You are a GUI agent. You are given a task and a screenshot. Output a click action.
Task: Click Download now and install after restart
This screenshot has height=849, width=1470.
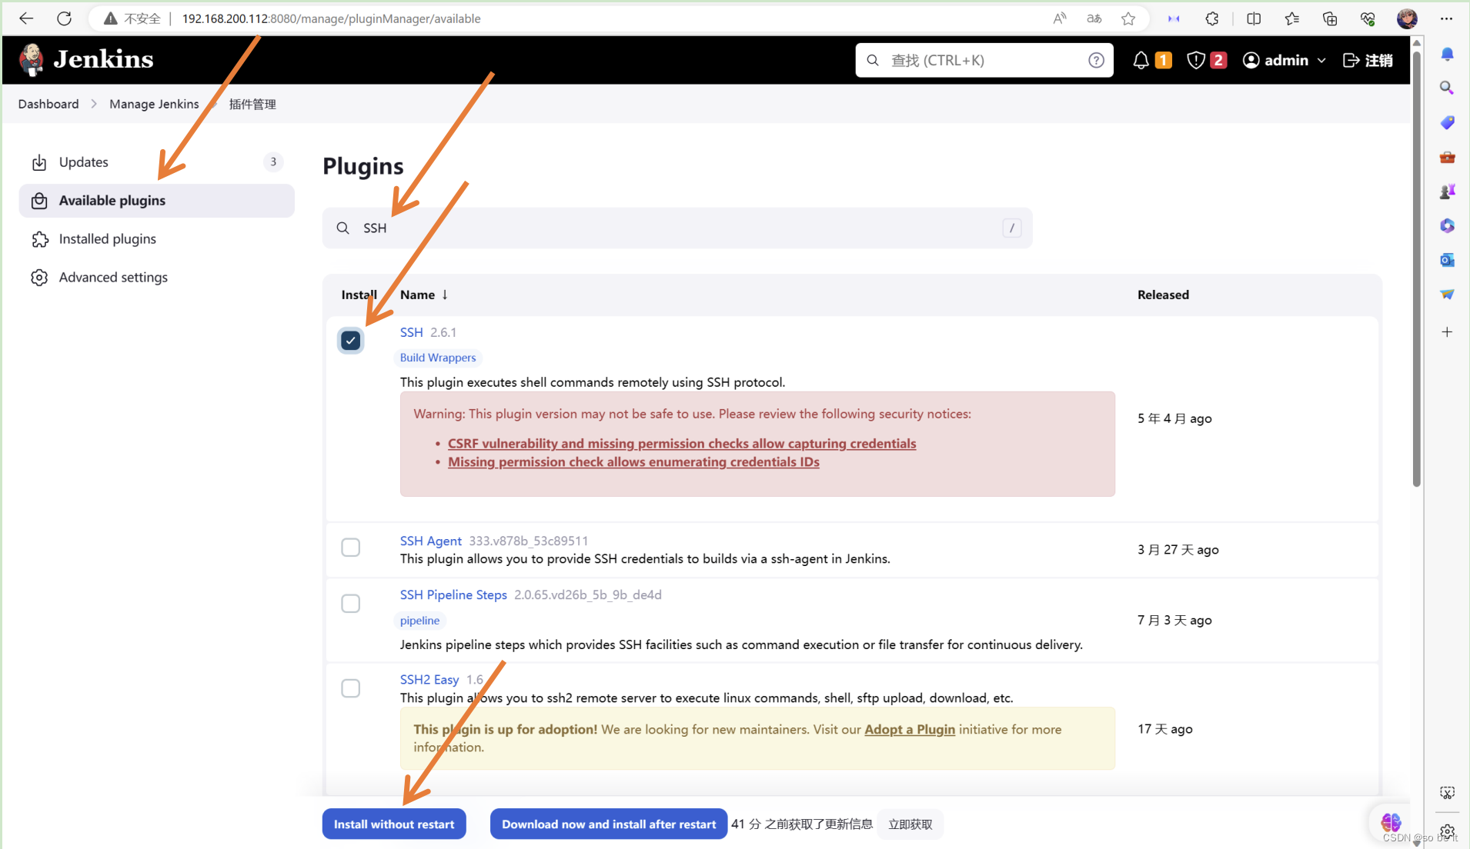[609, 824]
